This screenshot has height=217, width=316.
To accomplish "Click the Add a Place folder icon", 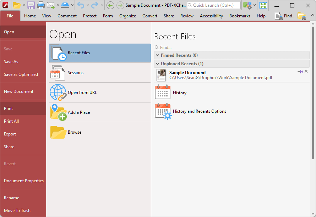I will (x=59, y=112).
